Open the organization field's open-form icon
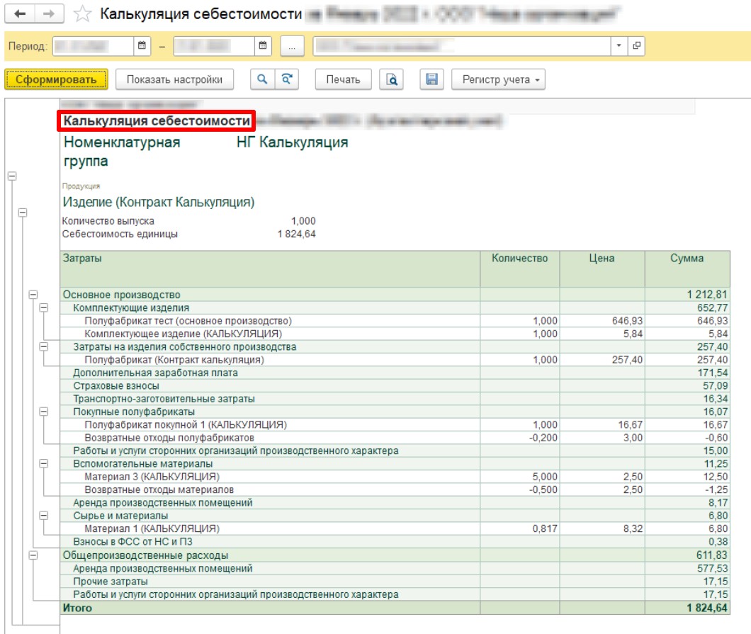The width and height of the screenshot is (751, 634). point(636,46)
